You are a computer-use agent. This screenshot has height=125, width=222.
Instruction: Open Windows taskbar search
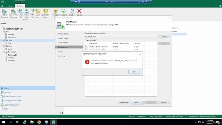[x=10, y=122]
